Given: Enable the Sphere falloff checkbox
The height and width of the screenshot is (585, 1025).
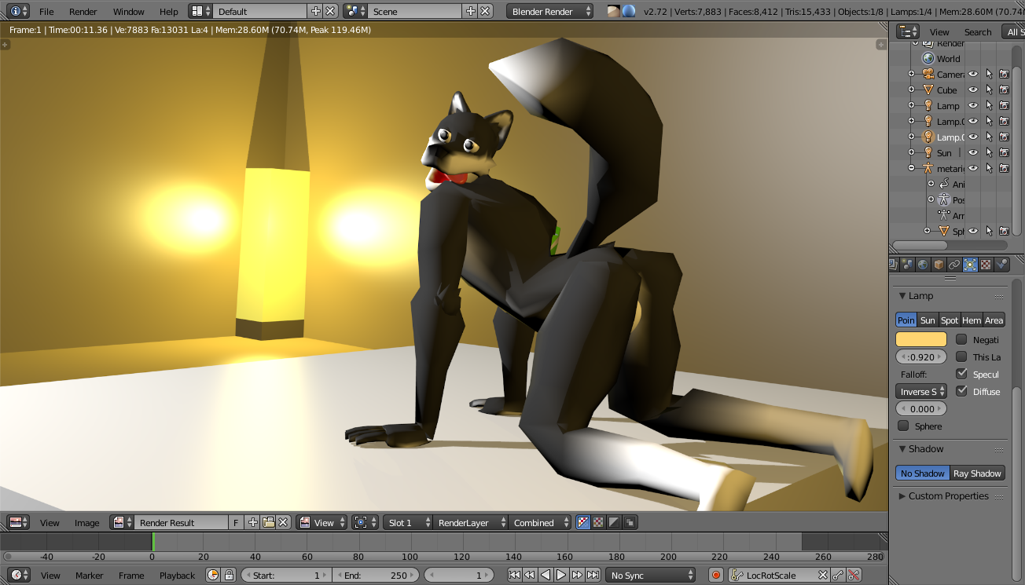Looking at the screenshot, I should tap(903, 426).
